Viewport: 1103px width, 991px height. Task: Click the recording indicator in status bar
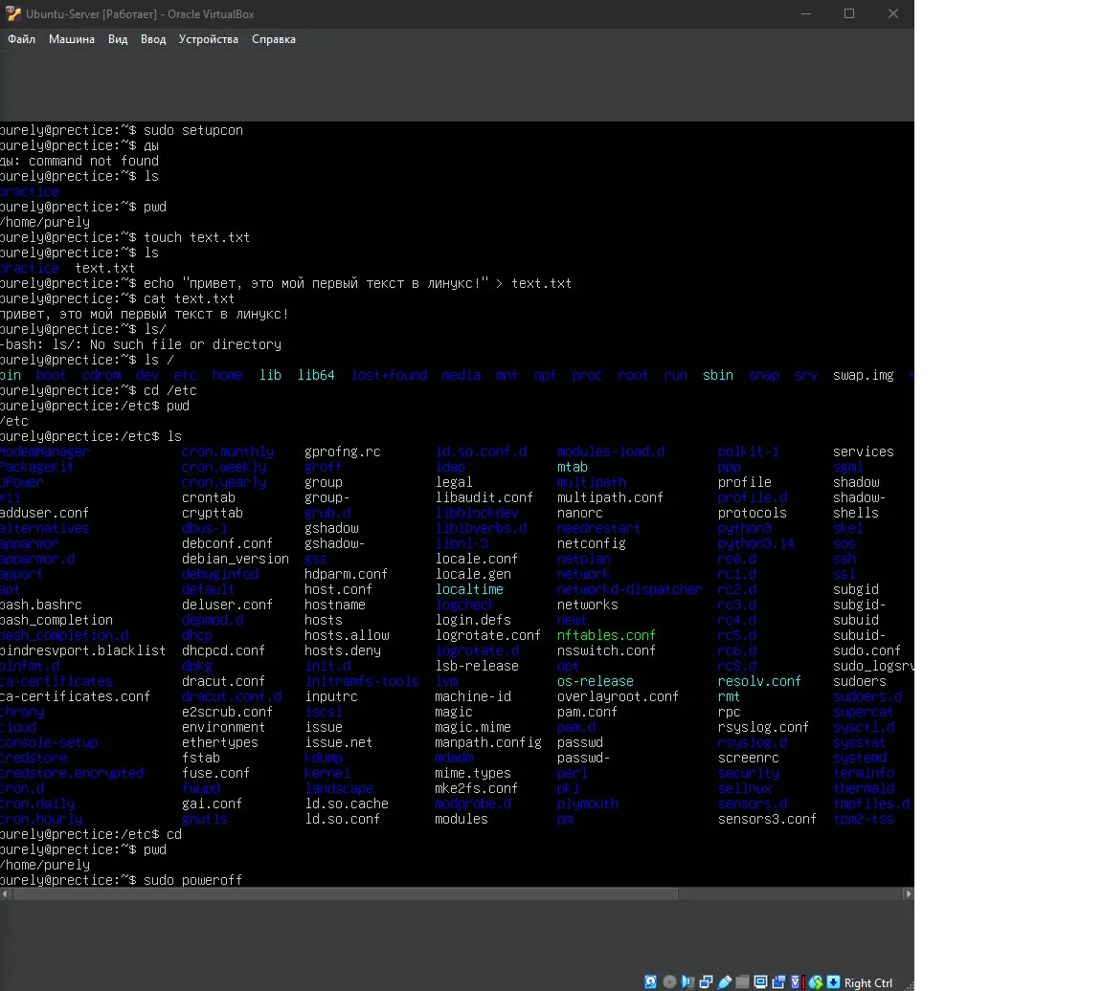(x=778, y=981)
